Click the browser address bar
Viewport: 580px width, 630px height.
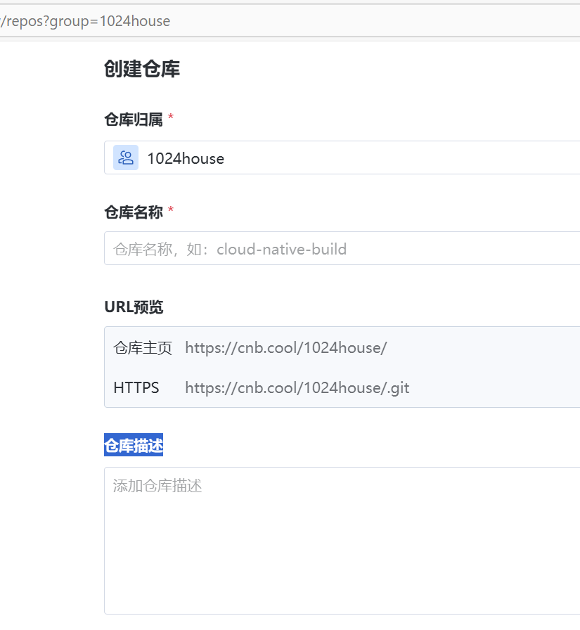(x=281, y=21)
